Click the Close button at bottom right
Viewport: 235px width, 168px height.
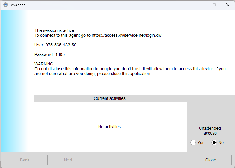point(210,160)
